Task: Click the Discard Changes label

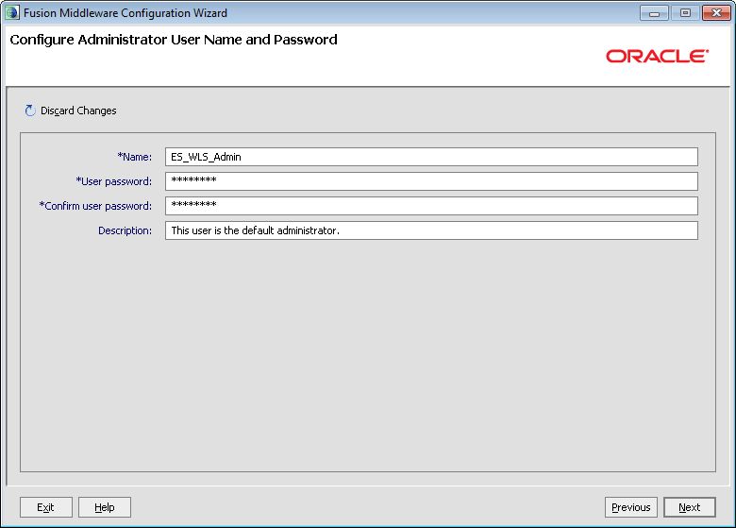Action: [78, 111]
